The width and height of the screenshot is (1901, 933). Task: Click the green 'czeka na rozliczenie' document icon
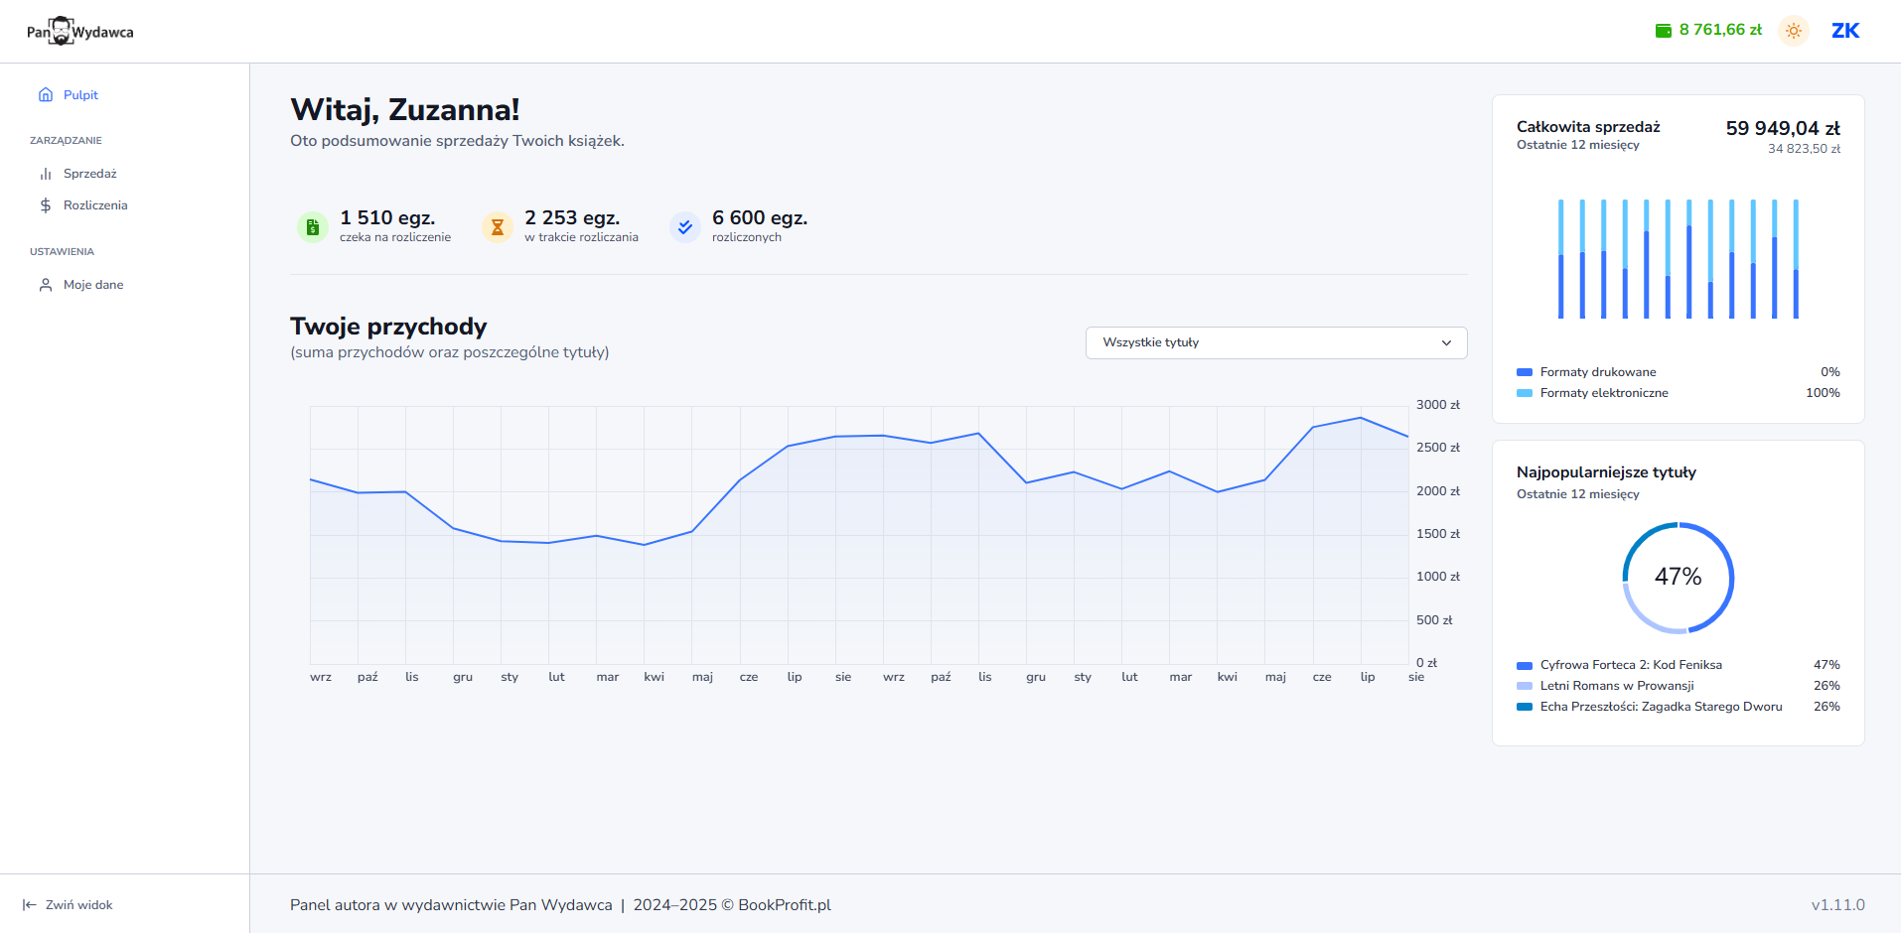click(x=313, y=227)
